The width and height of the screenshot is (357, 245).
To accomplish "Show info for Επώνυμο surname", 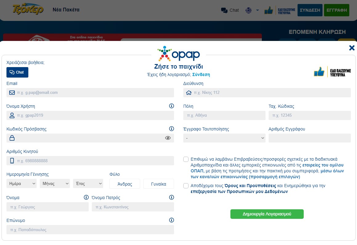I will [x=172, y=220].
